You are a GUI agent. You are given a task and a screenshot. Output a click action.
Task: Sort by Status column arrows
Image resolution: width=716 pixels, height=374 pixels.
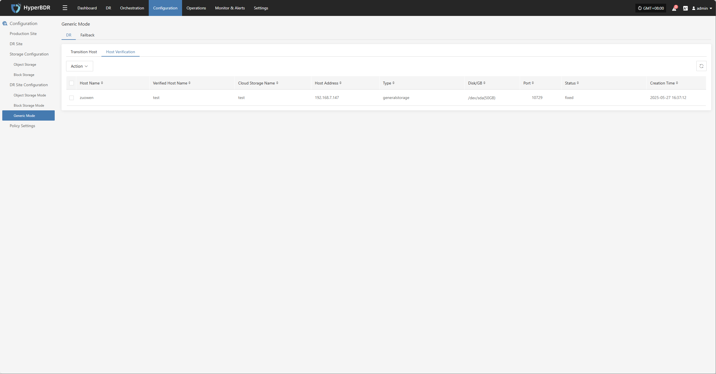pyautogui.click(x=578, y=83)
